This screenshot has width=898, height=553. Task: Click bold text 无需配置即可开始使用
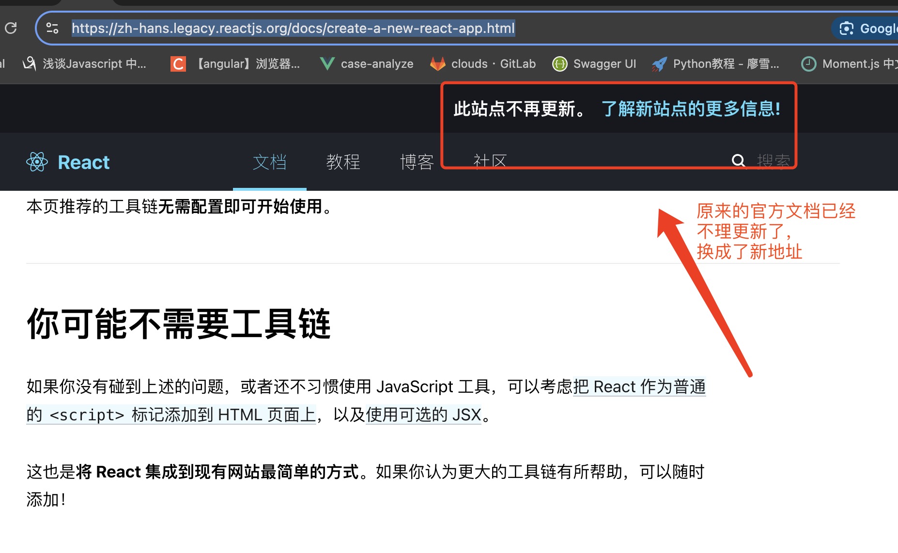[240, 207]
